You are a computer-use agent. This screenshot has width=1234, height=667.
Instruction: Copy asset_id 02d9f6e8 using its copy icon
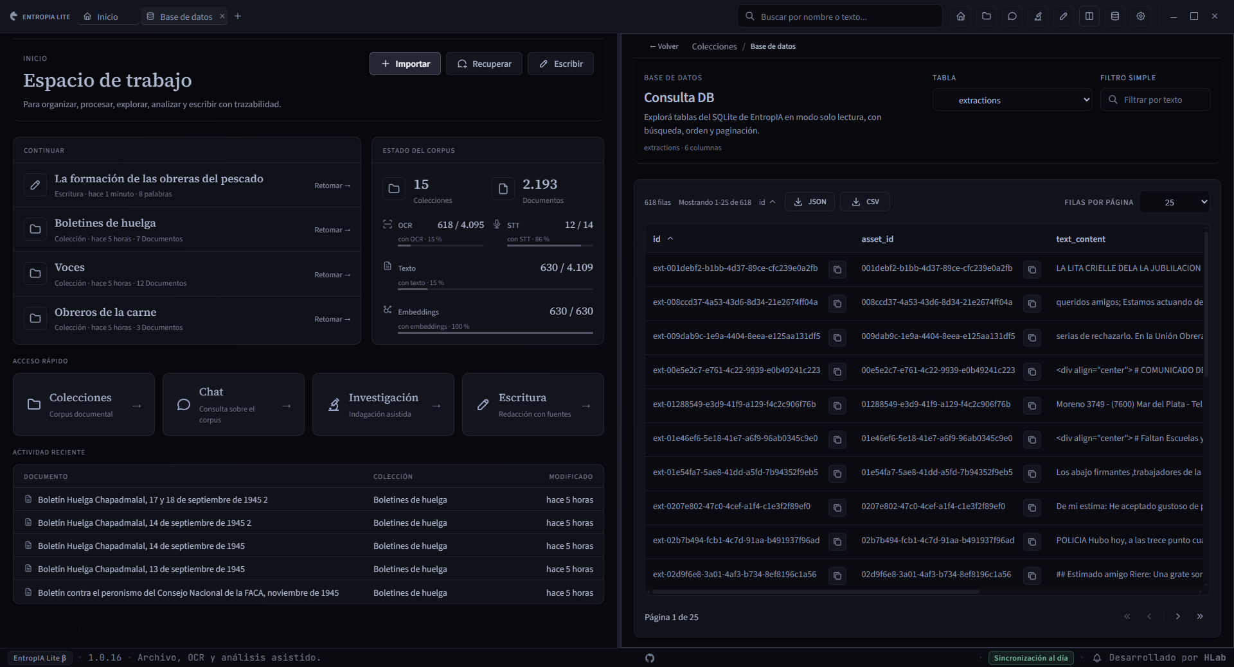pos(1032,576)
